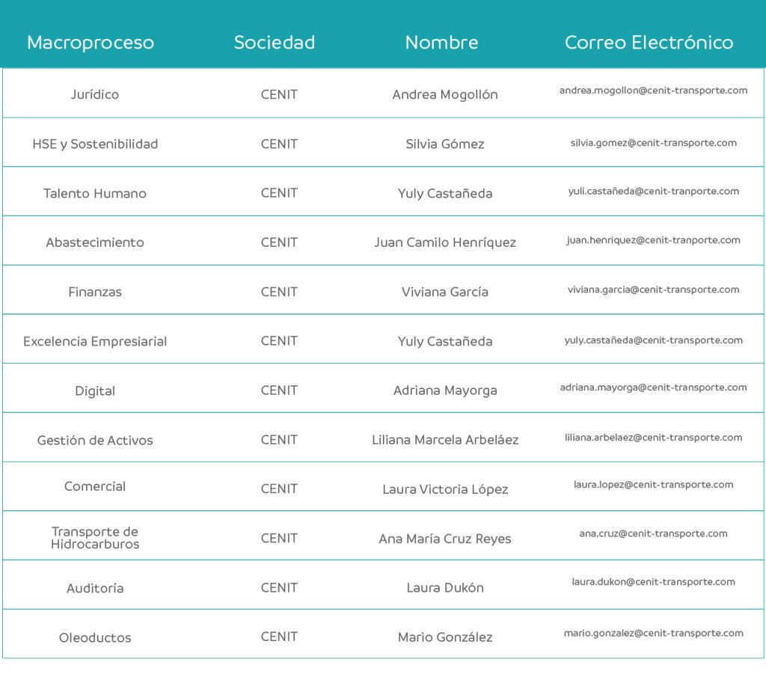766x680 pixels.
Task: Click mario.gonzalez@cenit-transporte.com email address
Action: (x=653, y=633)
